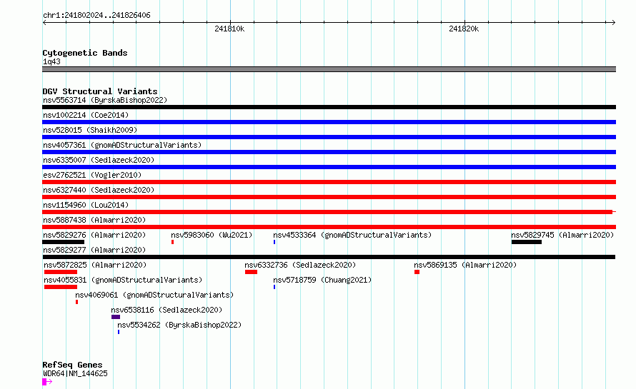Open nsv1154960 (Lou2014) red variant bar

tap(327, 212)
